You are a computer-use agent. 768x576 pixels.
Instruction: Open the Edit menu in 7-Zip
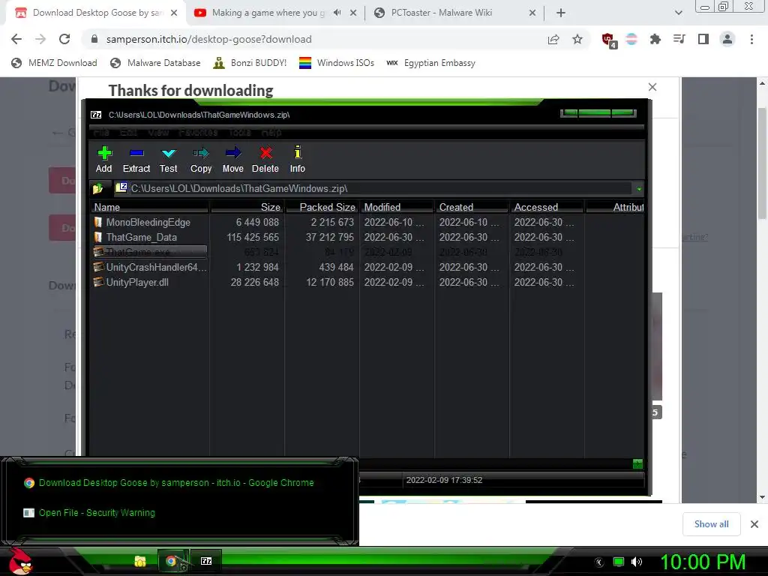click(128, 132)
